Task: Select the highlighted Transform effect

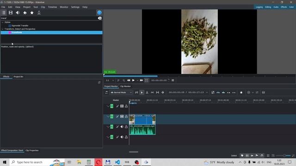Action: pyautogui.click(x=51, y=32)
